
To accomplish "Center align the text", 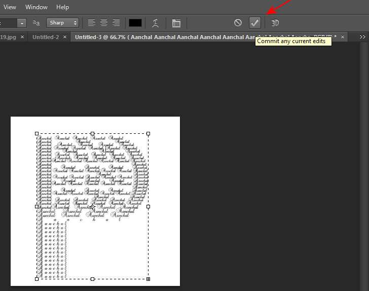I will pyautogui.click(x=104, y=23).
